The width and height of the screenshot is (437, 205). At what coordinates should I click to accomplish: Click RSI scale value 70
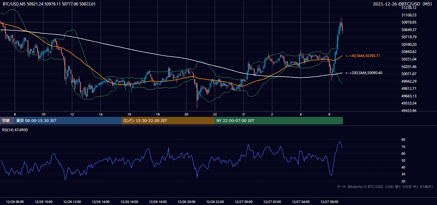tap(403, 147)
